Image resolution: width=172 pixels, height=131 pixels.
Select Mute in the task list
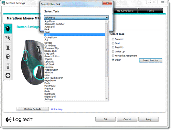pos(75,75)
